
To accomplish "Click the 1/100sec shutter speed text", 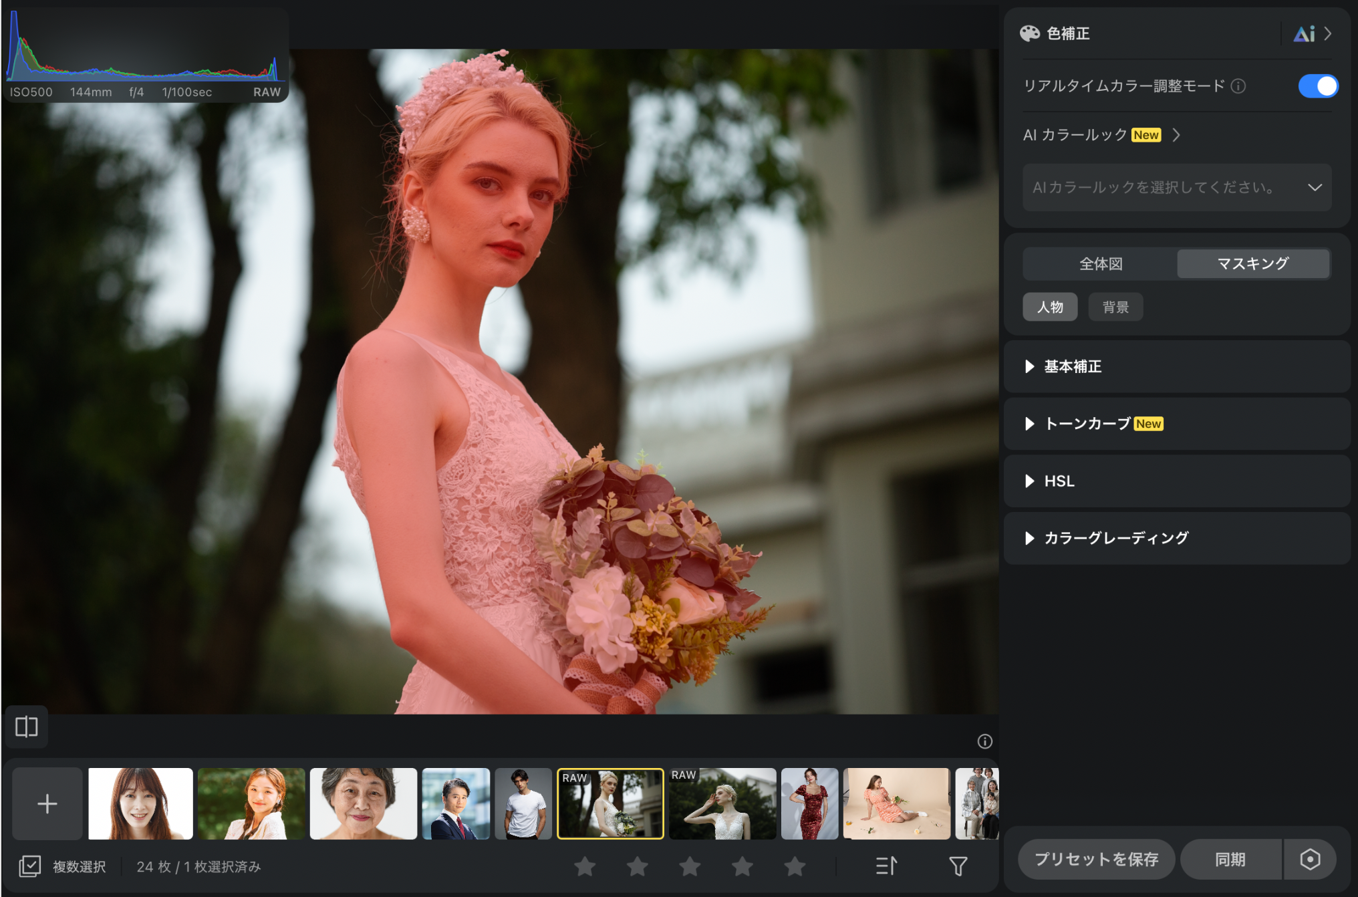I will pyautogui.click(x=186, y=92).
